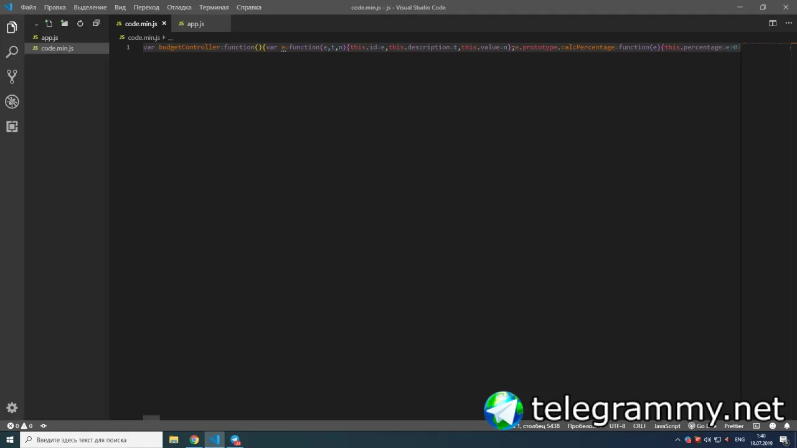The height and width of the screenshot is (448, 797).
Task: Open Google Chrome from the taskbar
Action: coord(194,440)
